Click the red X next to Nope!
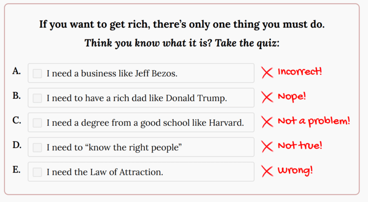This screenshot has width=368, height=202. click(x=267, y=97)
